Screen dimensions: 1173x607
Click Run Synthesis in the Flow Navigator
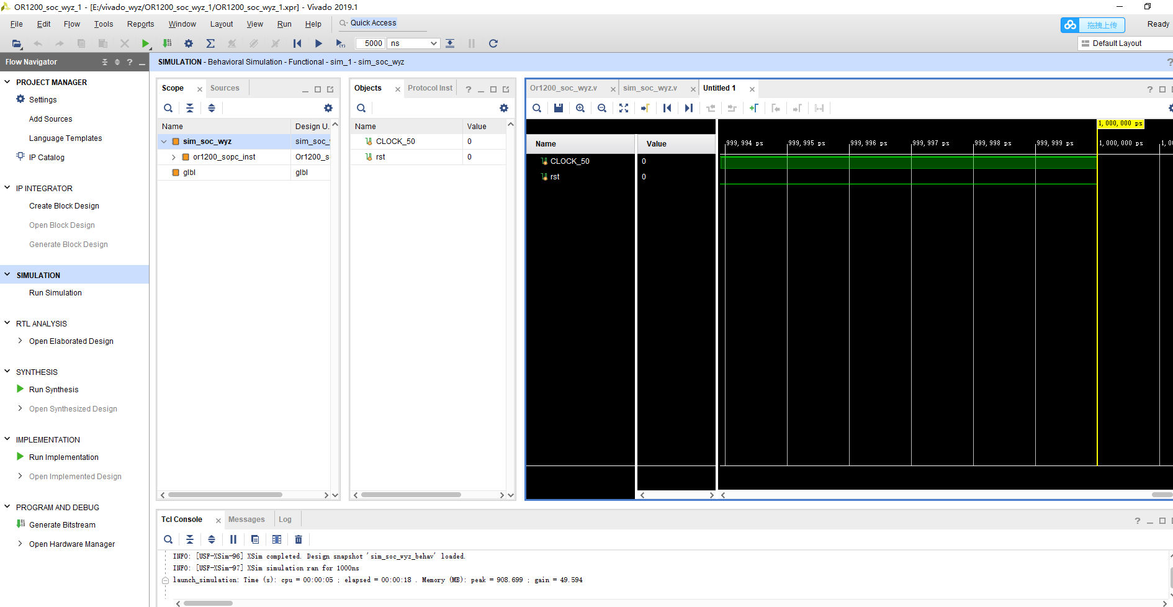click(x=54, y=389)
